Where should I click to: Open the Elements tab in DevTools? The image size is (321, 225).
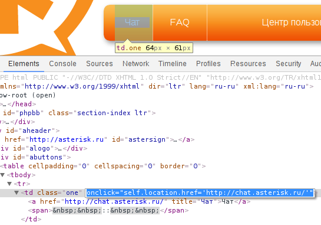tap(24, 64)
